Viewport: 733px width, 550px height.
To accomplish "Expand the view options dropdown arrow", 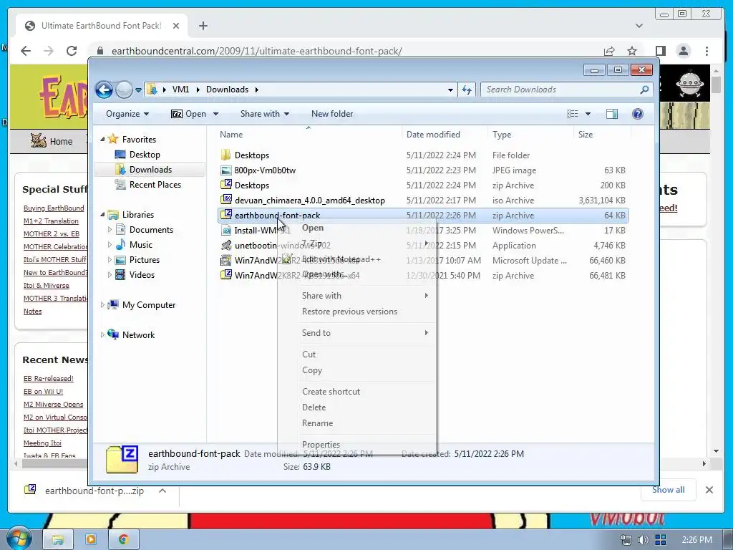I will click(588, 114).
